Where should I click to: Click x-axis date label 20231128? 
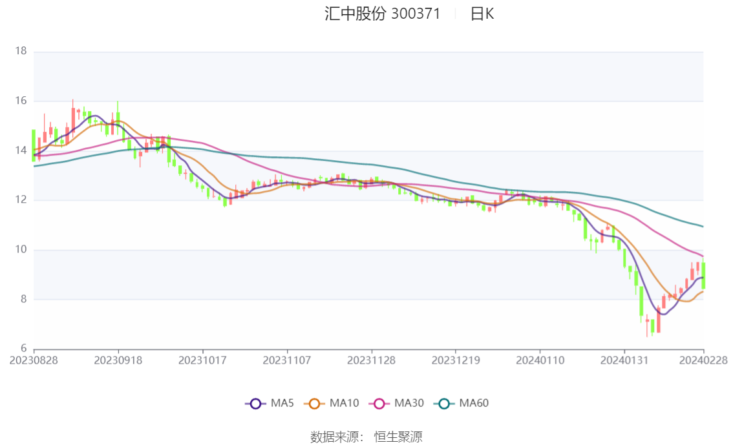tap(371, 360)
